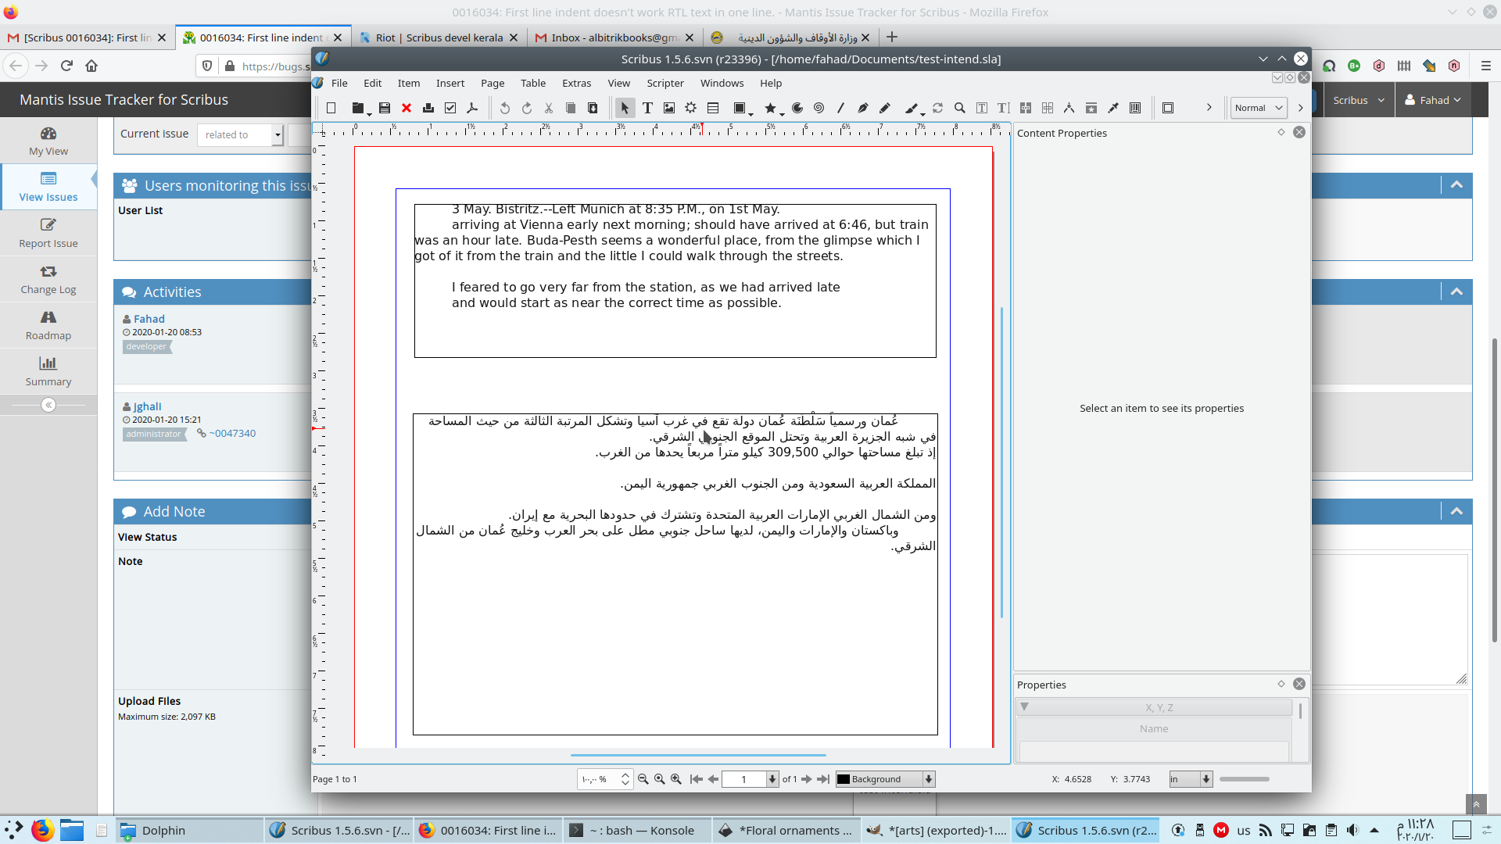Toggle the Preview Mode icon in toolbar
1501x844 pixels.
(x=1168, y=108)
